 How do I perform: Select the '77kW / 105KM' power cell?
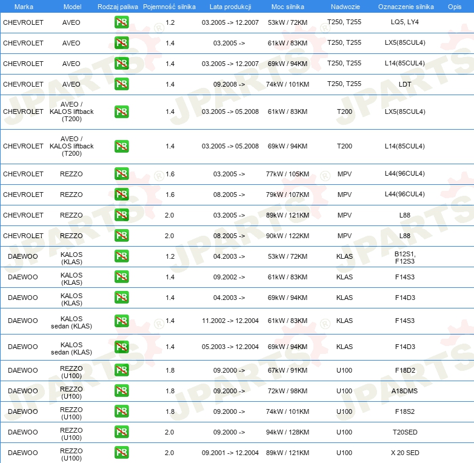coord(287,174)
